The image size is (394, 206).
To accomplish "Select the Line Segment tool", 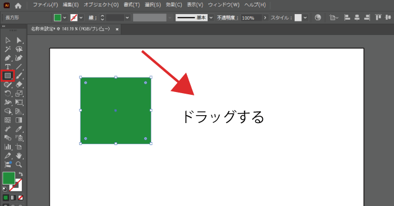I will pos(19,67).
